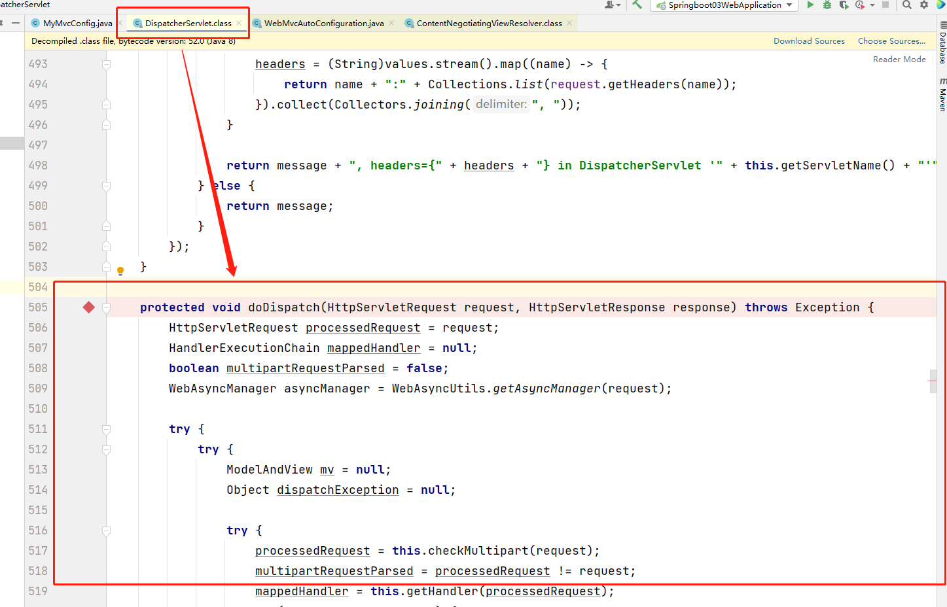This screenshot has height=607, width=947.
Task: Click the delimiter: parameter hint
Action: (x=501, y=104)
